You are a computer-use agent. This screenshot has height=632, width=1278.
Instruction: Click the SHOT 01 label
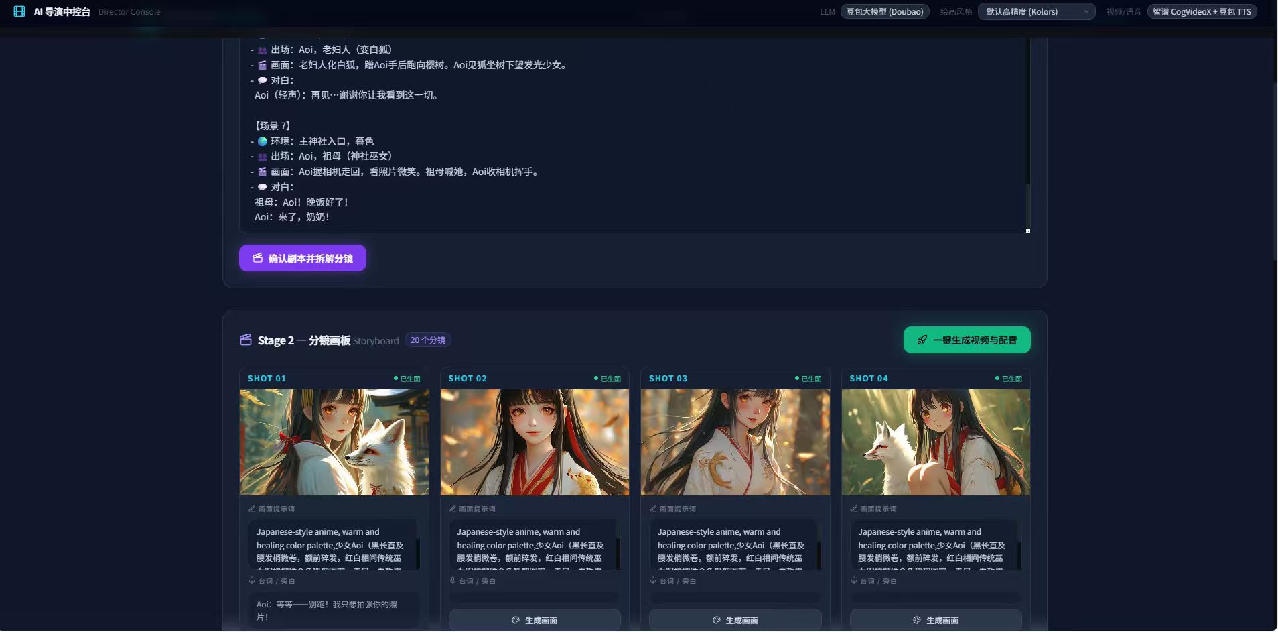click(x=267, y=379)
